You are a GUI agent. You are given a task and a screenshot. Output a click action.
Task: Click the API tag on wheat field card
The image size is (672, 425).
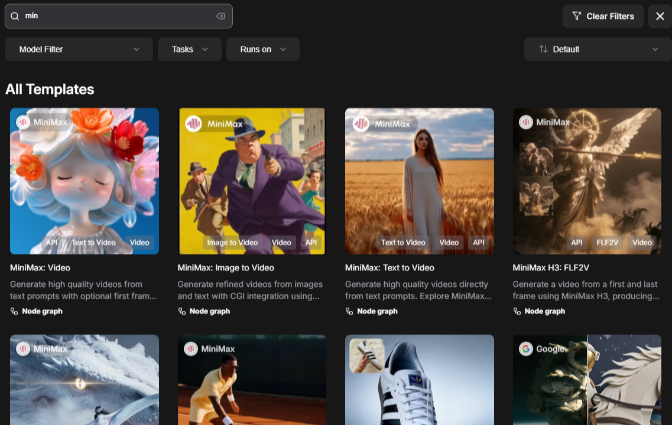click(x=479, y=243)
